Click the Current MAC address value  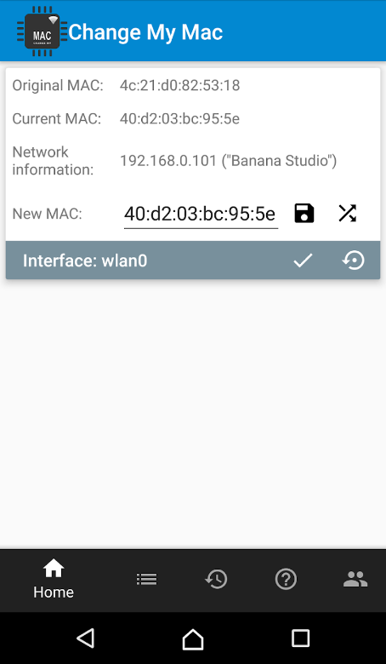pos(179,119)
